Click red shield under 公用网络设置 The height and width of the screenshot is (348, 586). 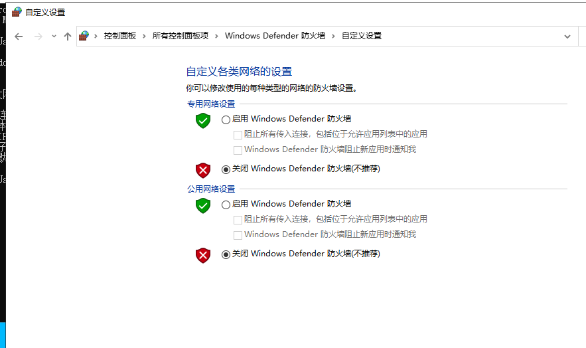coord(203,255)
